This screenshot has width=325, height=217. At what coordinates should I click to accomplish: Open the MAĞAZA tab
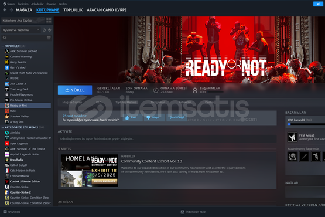24,10
